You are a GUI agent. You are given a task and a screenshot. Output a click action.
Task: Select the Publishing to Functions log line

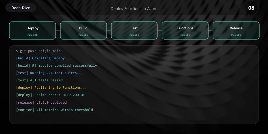tap(52, 87)
